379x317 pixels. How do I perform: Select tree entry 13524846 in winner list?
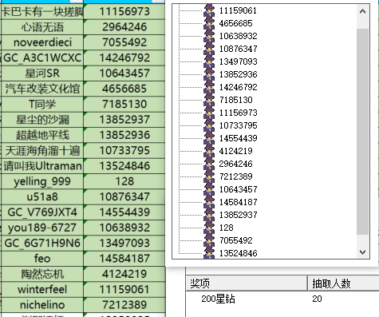point(238,253)
